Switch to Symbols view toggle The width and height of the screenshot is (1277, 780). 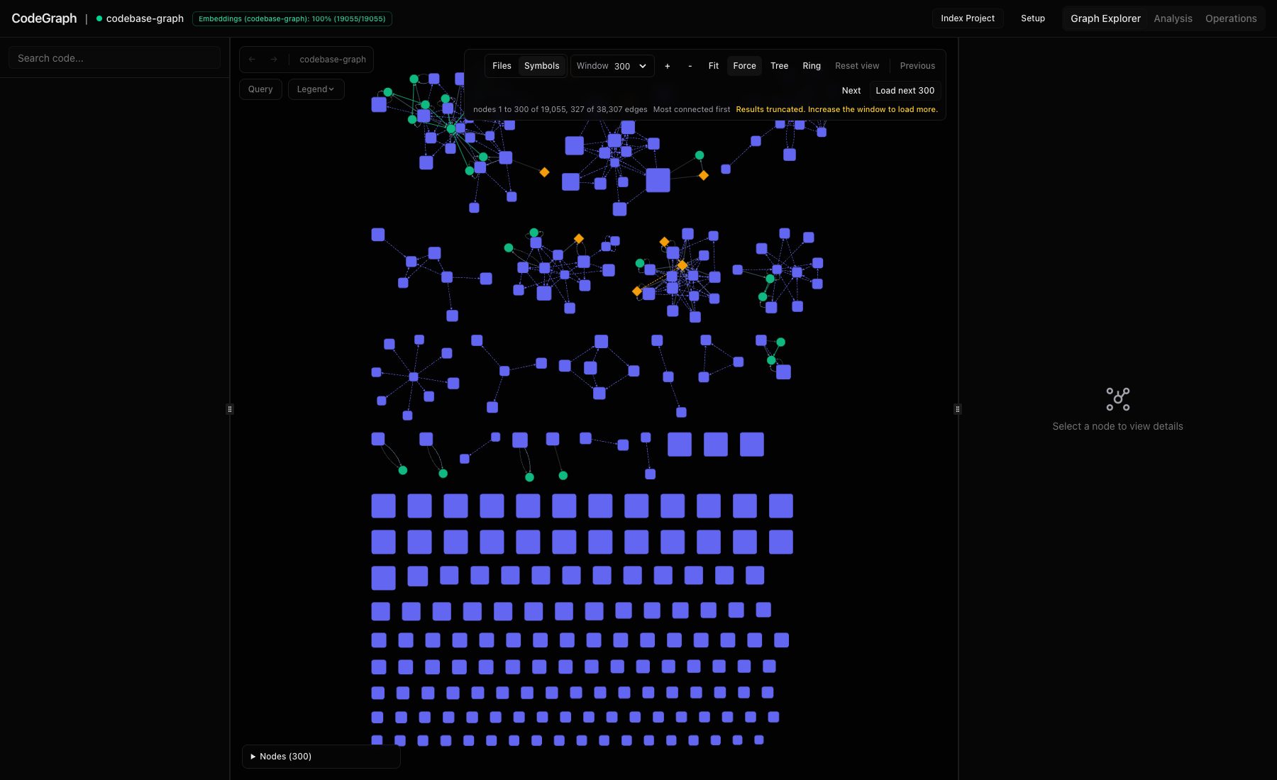(541, 66)
